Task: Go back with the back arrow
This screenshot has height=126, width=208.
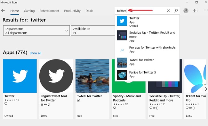Action: tap(3, 11)
